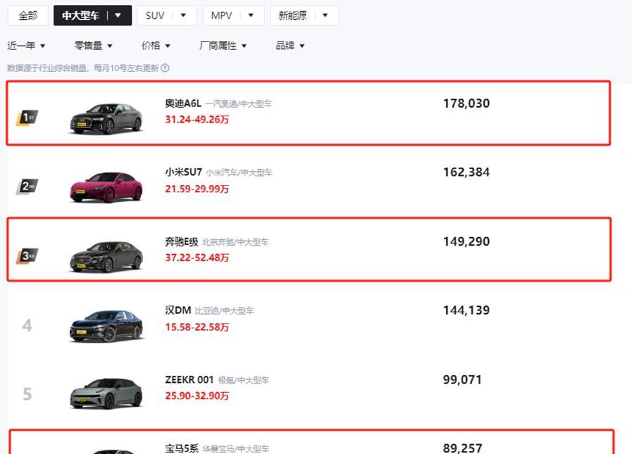Open the 奥迪A6L car thumbnail
Image resolution: width=632 pixels, height=454 pixels.
106,118
